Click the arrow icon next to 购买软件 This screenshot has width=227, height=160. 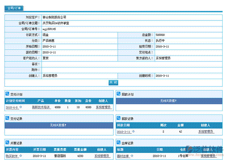click(21, 156)
